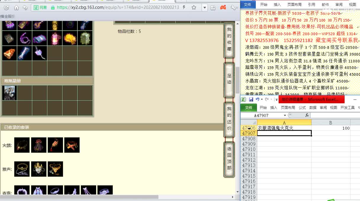This screenshot has width=360, height=201.
Task: Select Excel column A header
Action: (x=284, y=122)
